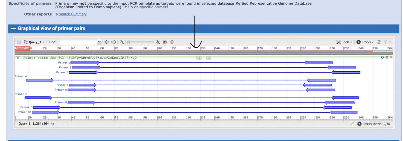
Task: Focus the Find search input field
Action: click(x=78, y=42)
